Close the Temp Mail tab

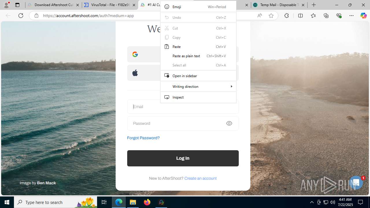303,5
